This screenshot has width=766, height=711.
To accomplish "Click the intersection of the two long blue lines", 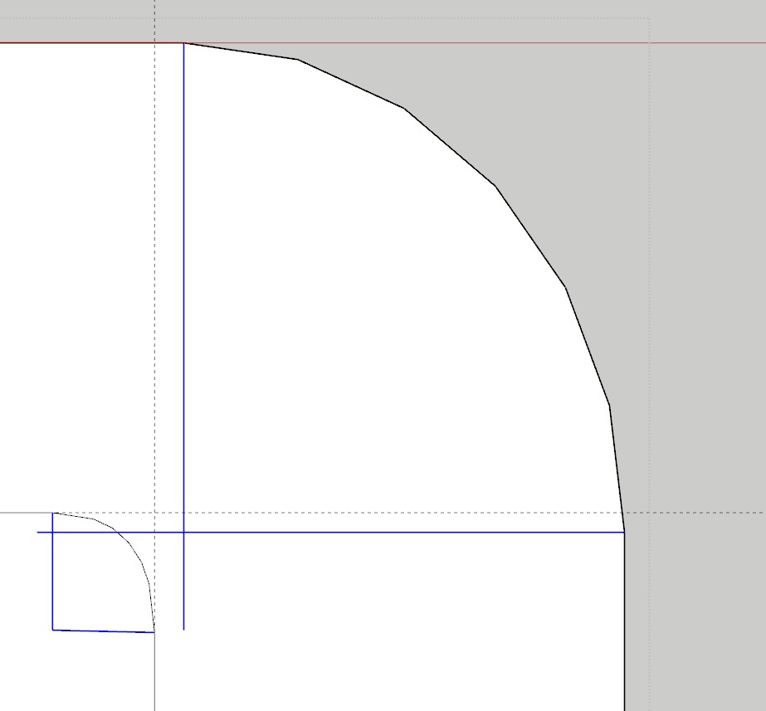I will coord(183,532).
